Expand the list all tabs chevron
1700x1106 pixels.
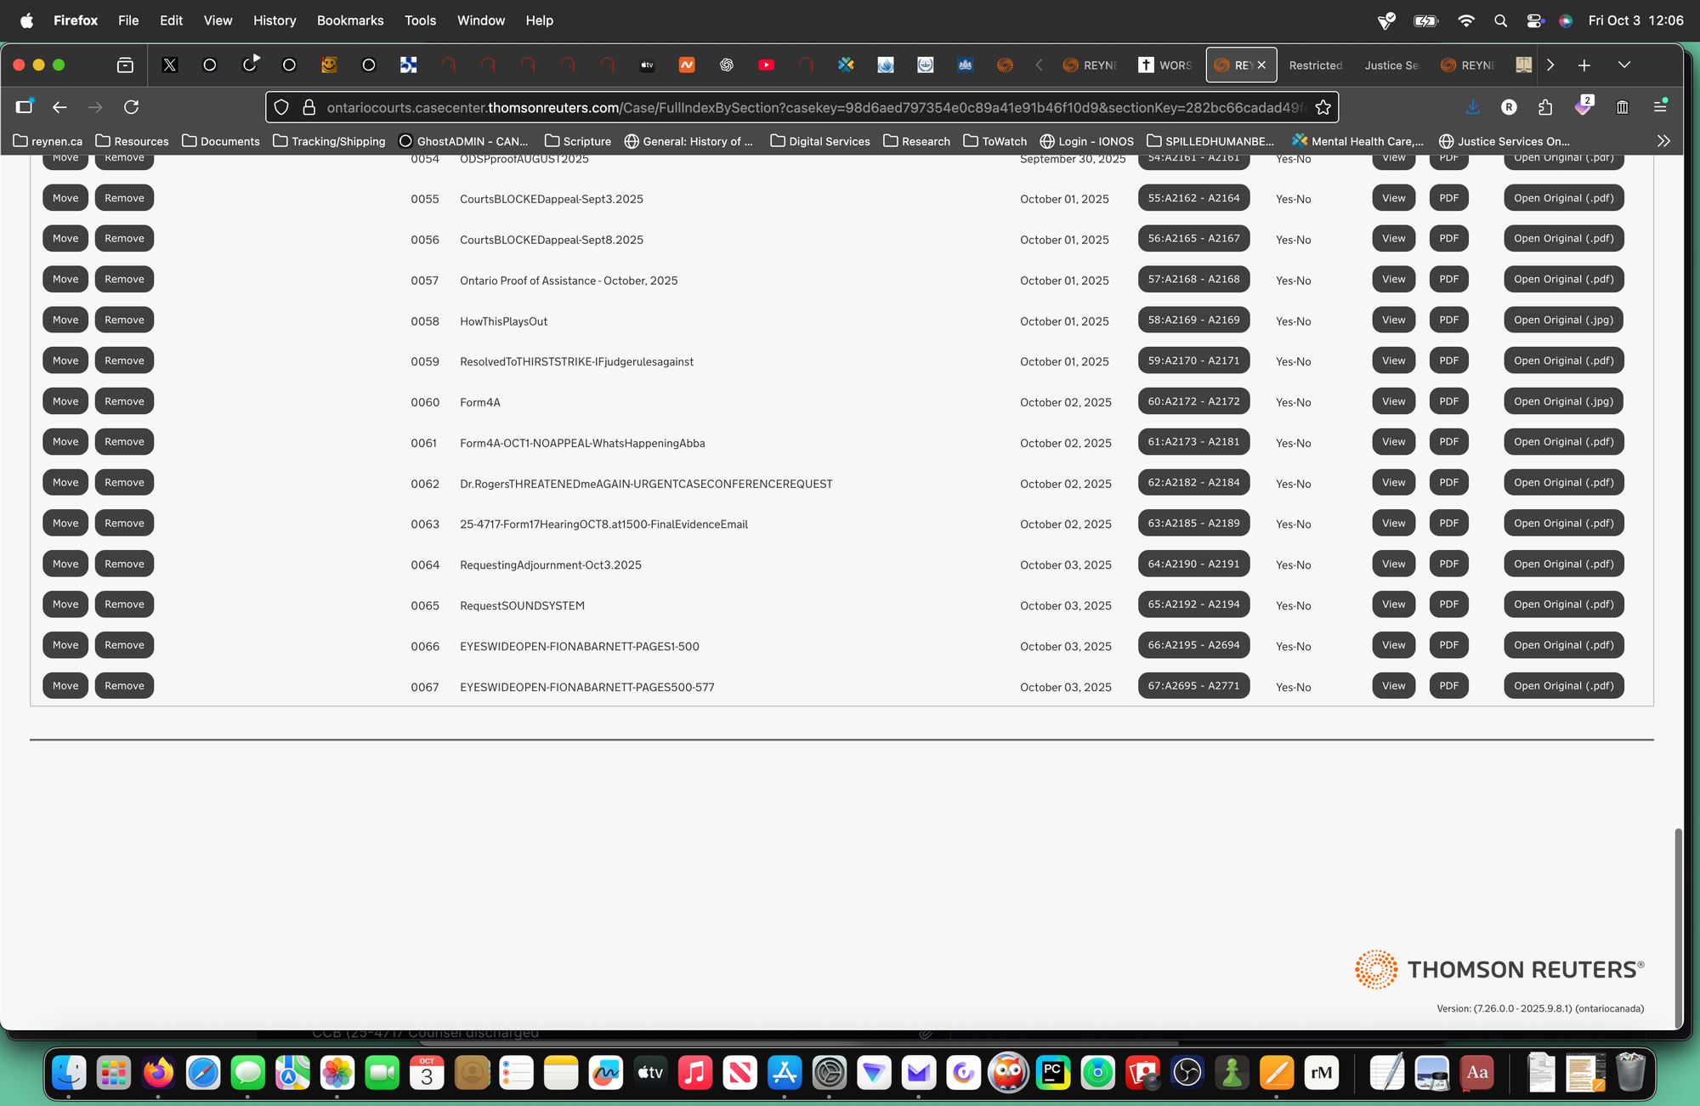pos(1624,65)
